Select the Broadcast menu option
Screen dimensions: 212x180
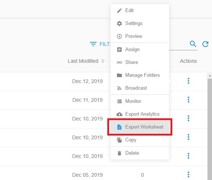(x=140, y=88)
